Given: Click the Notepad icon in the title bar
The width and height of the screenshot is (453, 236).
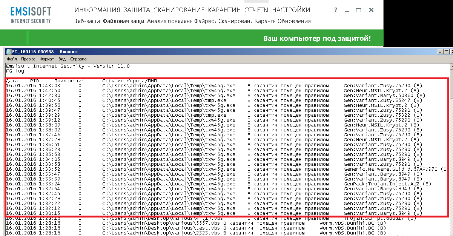Looking at the screenshot, I should coord(9,52).
